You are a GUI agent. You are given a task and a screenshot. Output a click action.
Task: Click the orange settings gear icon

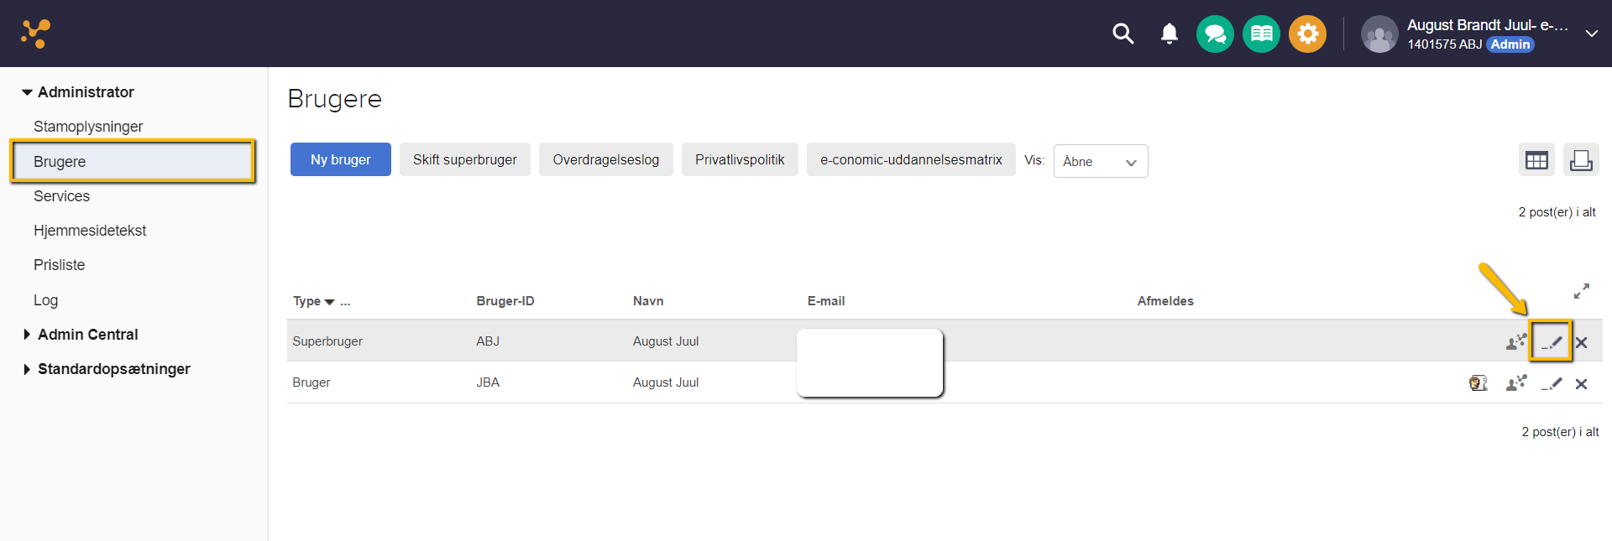(1307, 34)
